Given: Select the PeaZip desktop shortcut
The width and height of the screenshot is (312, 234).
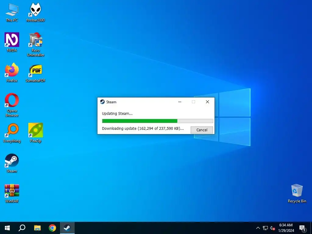Looking at the screenshot, I should click(x=35, y=133).
